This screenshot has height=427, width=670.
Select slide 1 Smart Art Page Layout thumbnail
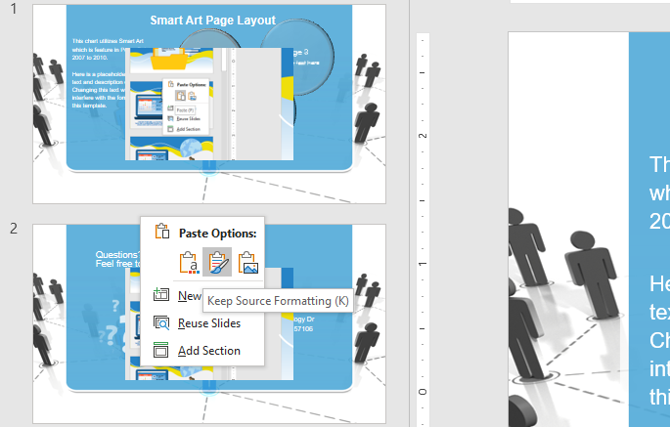pyautogui.click(x=209, y=105)
